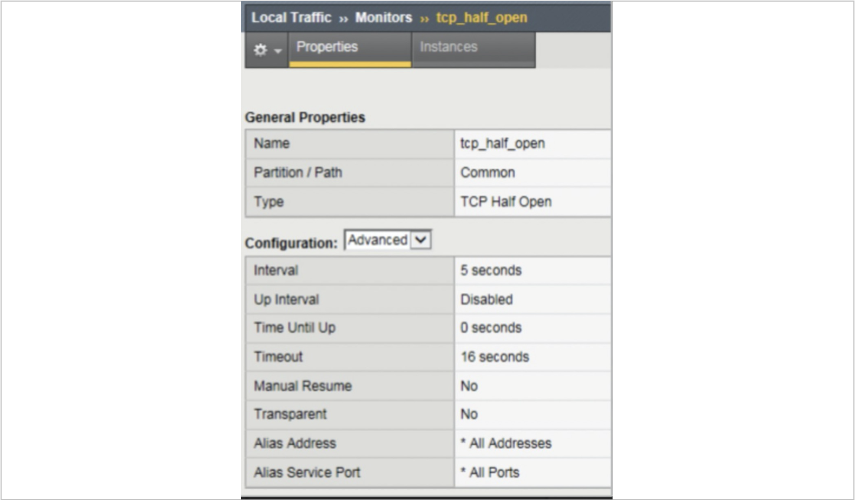Expand the arrow next to gear icon

(278, 51)
